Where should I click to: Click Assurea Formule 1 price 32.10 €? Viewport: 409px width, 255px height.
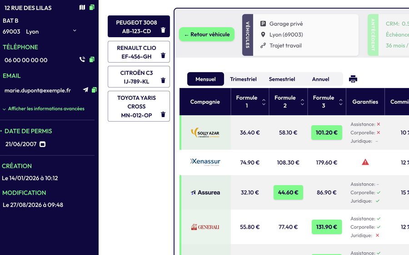pos(249,192)
